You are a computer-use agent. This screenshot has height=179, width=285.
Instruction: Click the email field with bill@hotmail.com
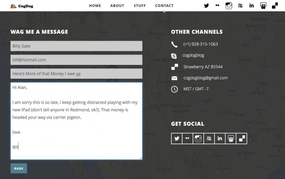(76, 60)
